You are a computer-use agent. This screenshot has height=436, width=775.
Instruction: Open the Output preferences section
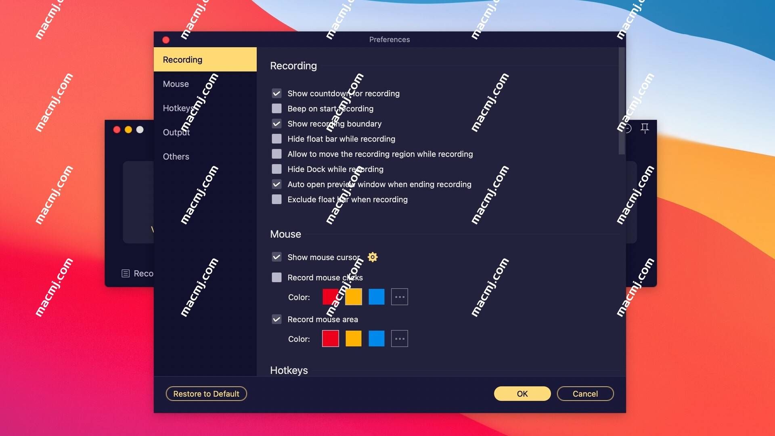[x=176, y=132]
